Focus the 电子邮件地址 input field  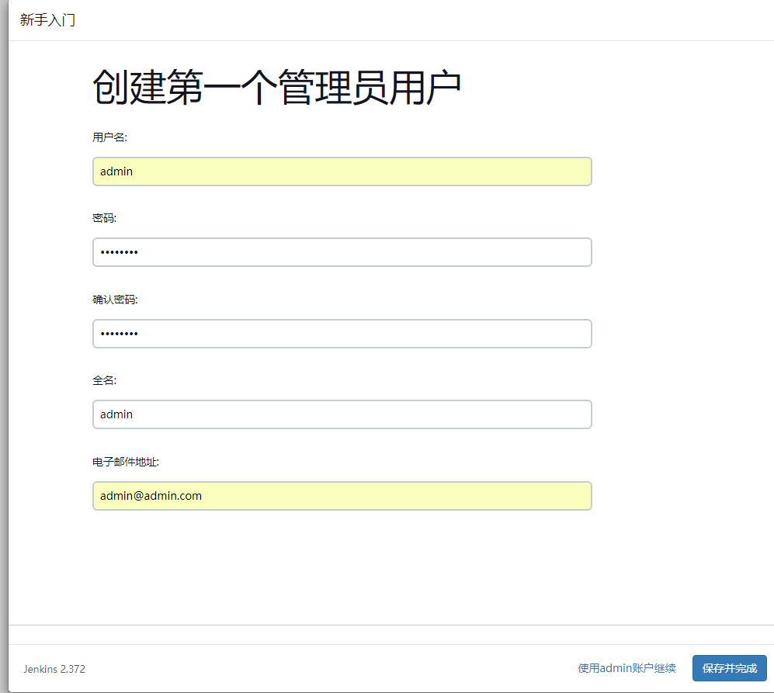pos(342,496)
